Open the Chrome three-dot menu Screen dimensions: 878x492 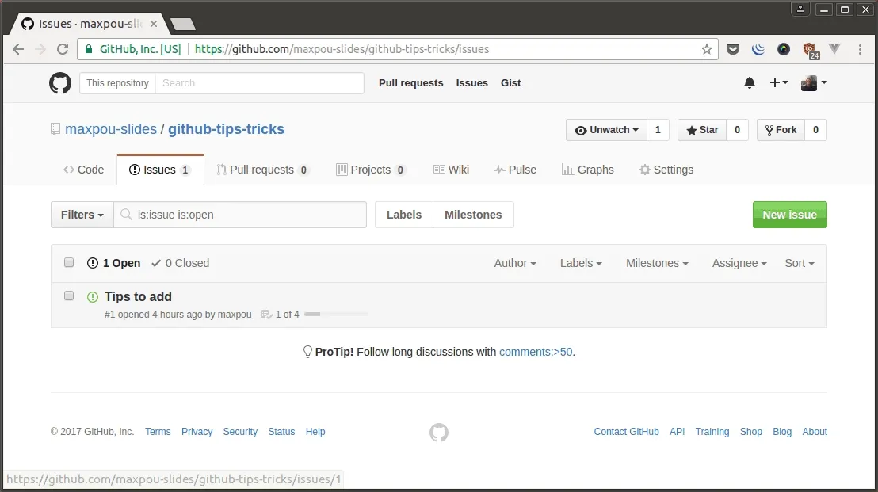pos(860,49)
